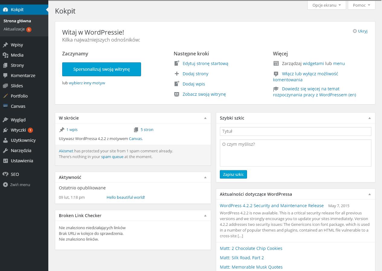Click the Aktualizacje count badge 5
Viewport: 382px width, 271px height.
click(29, 30)
